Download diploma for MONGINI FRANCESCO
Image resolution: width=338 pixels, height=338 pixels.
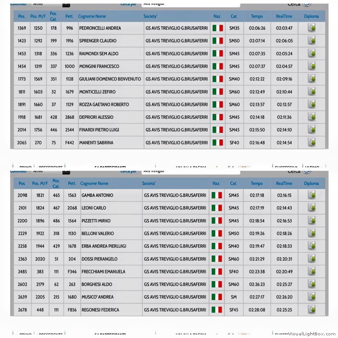tap(312, 66)
